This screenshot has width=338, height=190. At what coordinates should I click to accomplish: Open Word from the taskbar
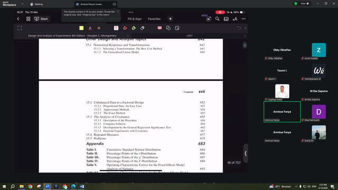click(x=82, y=186)
